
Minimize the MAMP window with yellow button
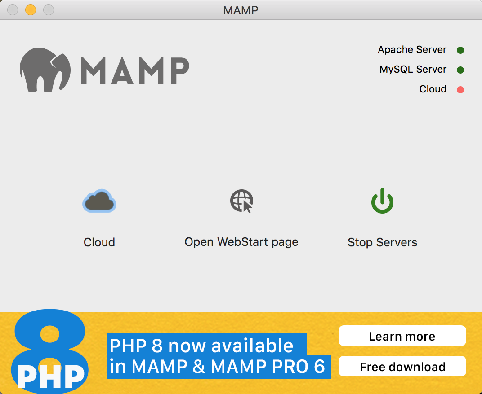(x=31, y=10)
